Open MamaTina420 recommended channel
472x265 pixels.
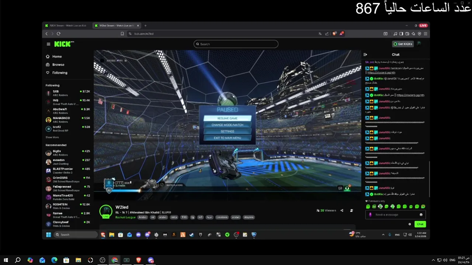(x=68, y=197)
